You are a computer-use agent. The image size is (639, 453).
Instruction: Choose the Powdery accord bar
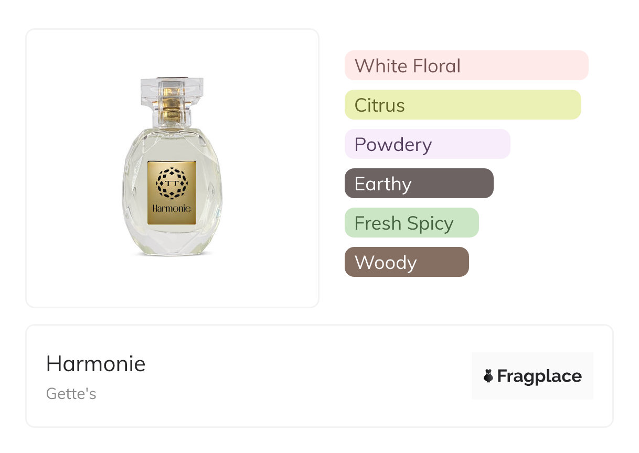point(427,144)
